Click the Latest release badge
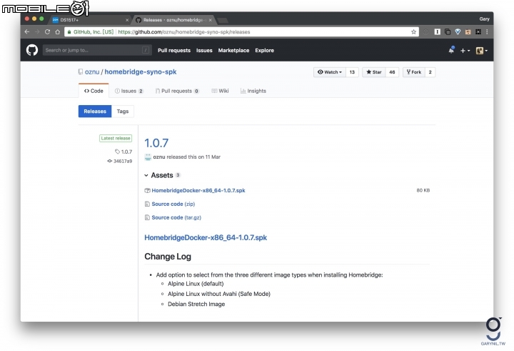The image size is (514, 351). coord(116,138)
